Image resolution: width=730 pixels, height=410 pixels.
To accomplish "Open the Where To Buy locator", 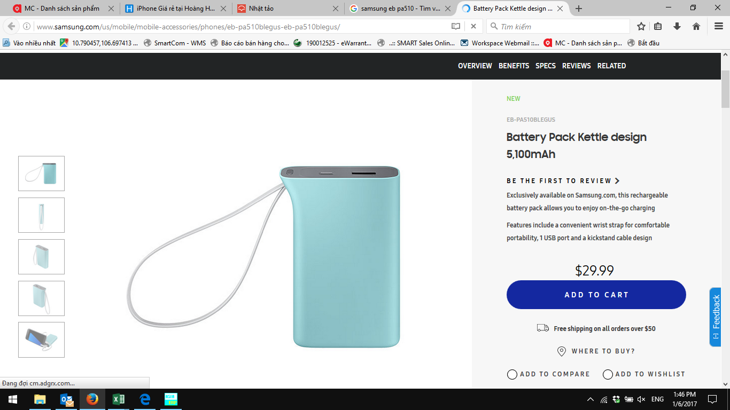I will point(596,351).
